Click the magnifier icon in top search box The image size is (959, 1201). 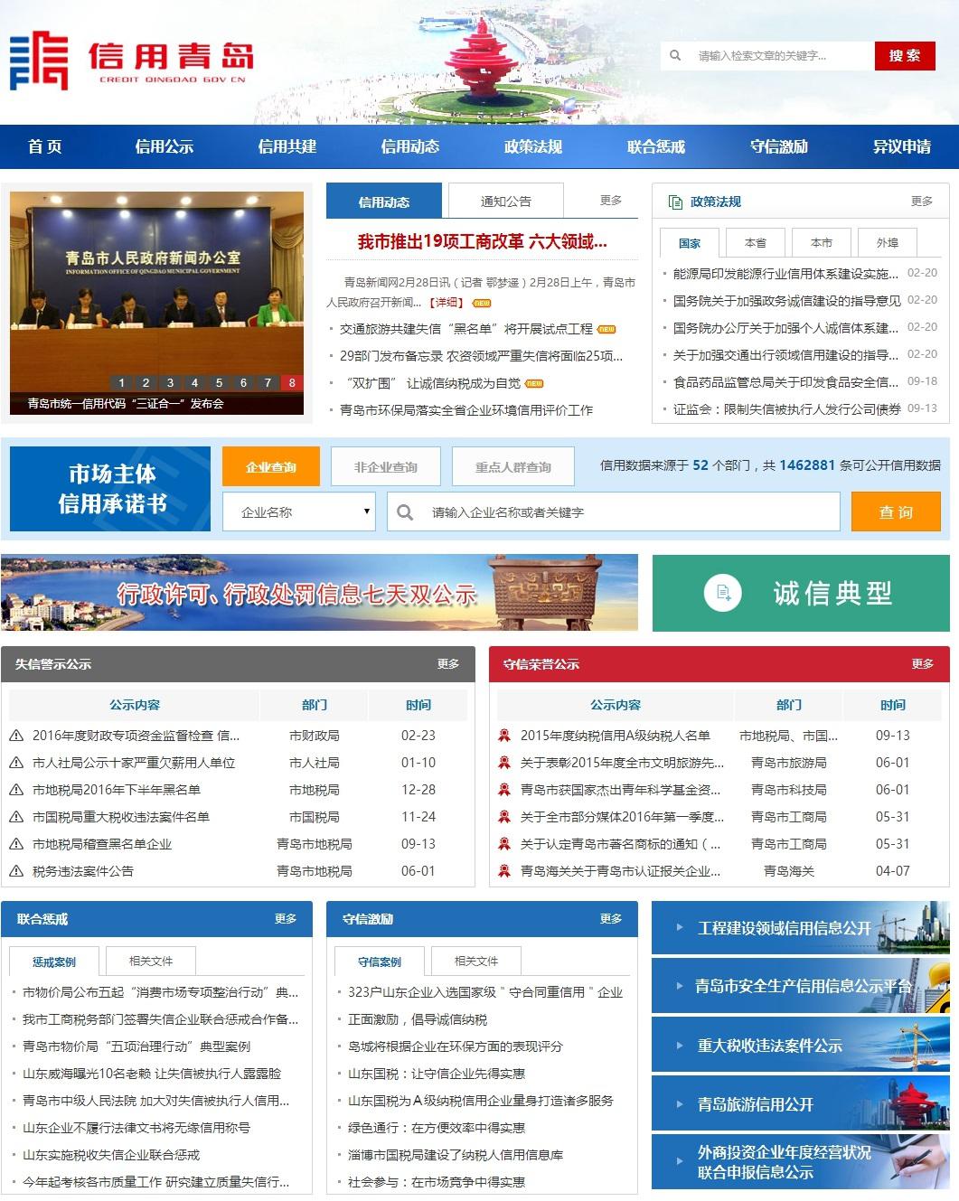pos(675,56)
